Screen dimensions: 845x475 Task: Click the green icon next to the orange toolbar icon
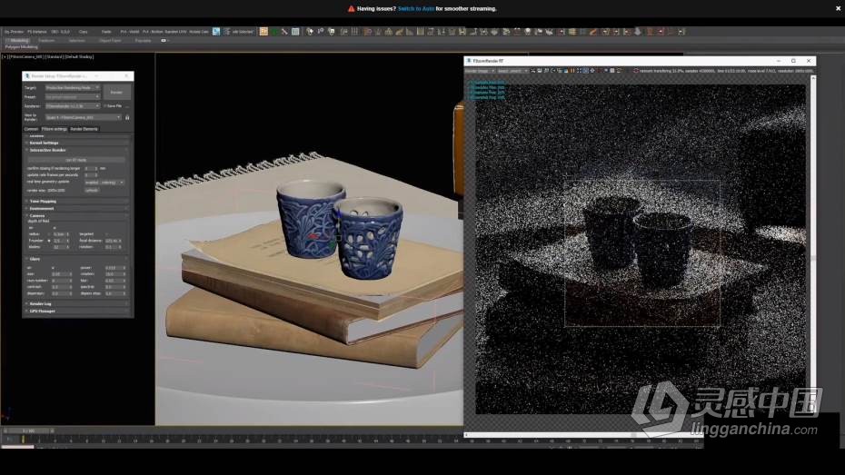pyautogui.click(x=274, y=32)
